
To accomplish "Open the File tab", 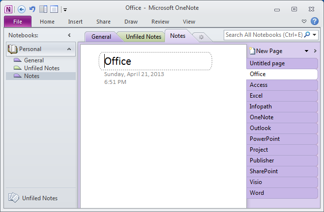I will 18,22.
